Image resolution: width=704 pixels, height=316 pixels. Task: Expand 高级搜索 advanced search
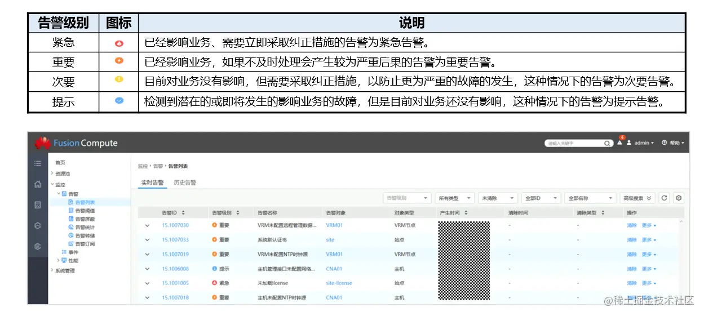[x=637, y=198]
